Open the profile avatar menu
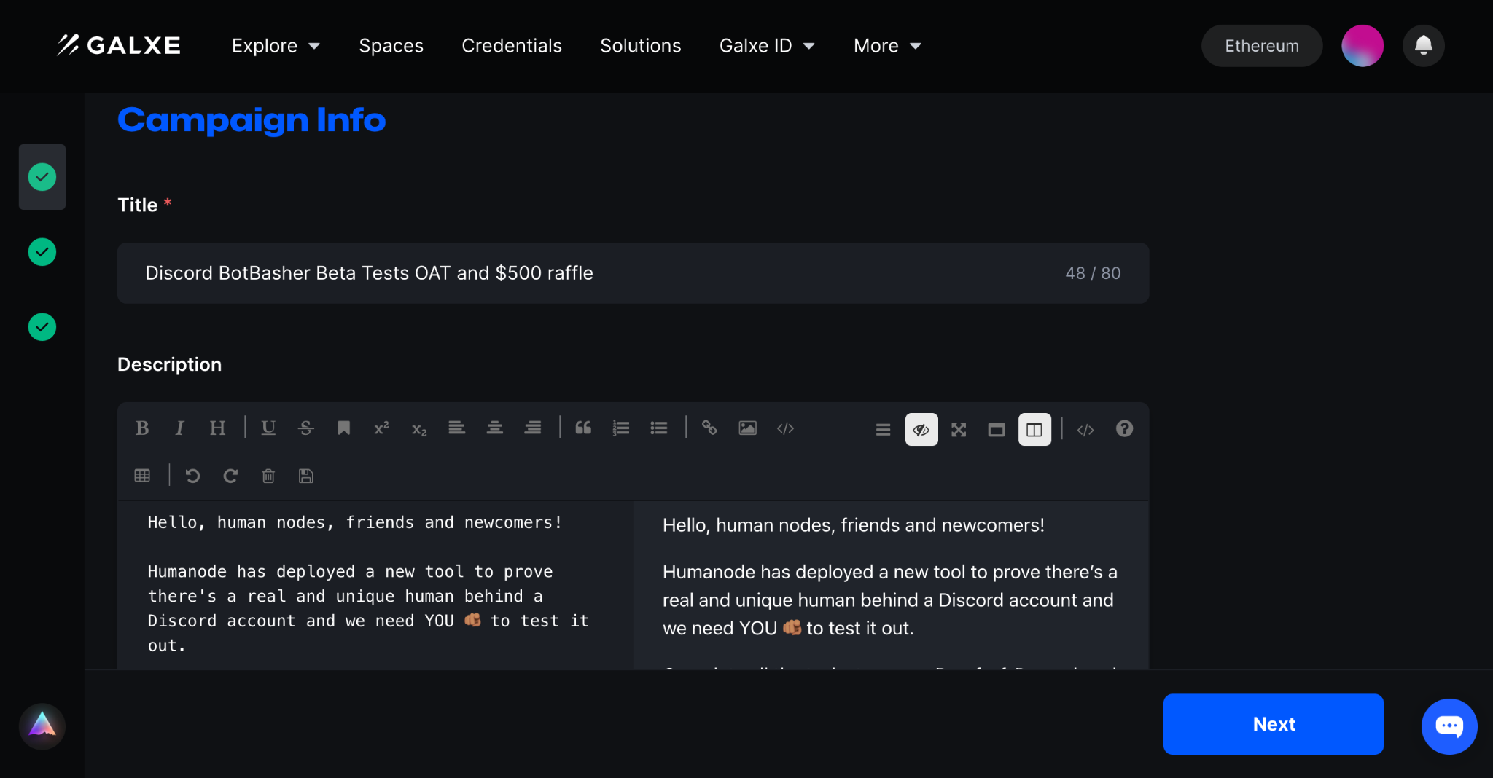This screenshot has height=778, width=1493. click(x=1363, y=46)
